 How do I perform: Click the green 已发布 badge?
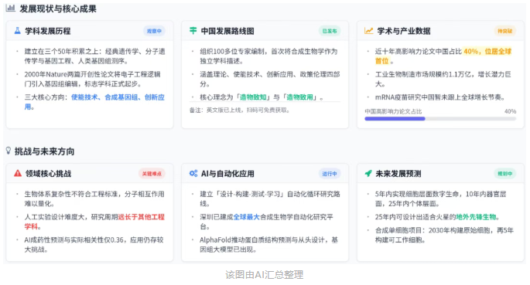tap(330, 31)
